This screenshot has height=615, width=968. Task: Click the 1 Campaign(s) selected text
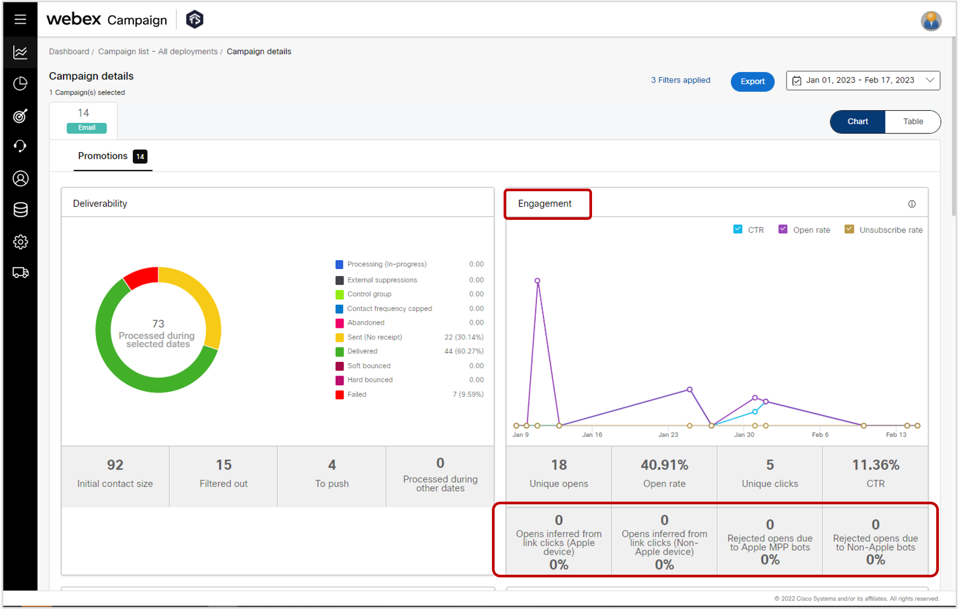[87, 93]
